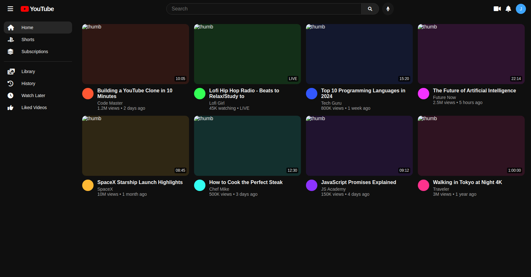This screenshot has height=277, width=531.
Task: Click the search magnifier button
Action: click(370, 9)
